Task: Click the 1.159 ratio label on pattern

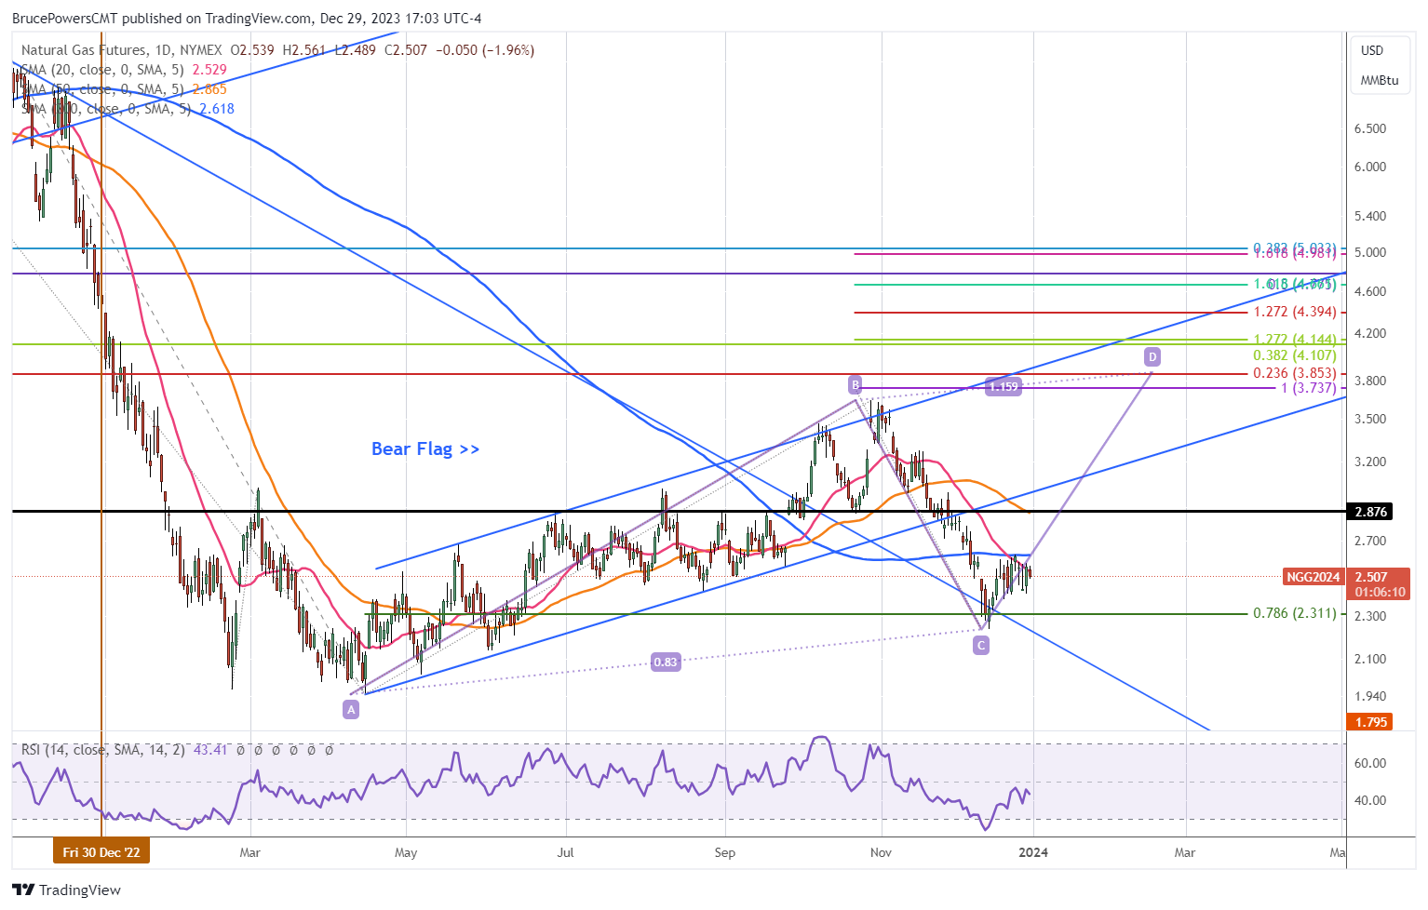Action: [x=1004, y=386]
